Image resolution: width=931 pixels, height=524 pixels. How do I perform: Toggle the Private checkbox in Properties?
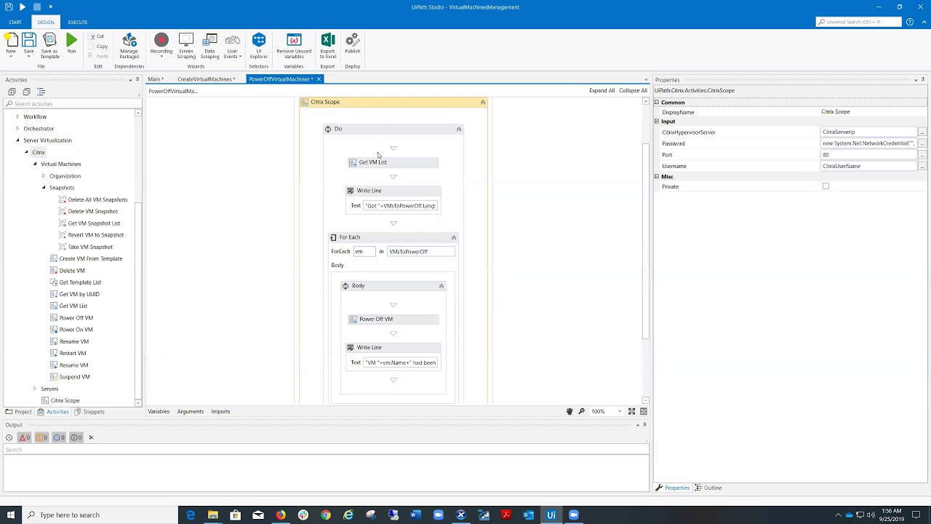(826, 186)
